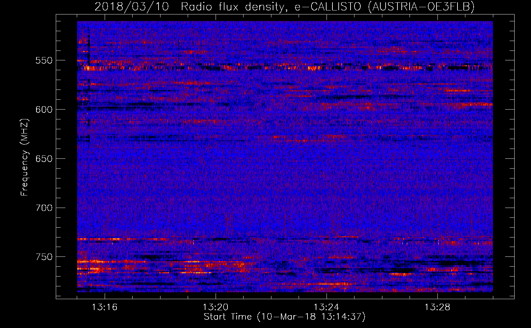This screenshot has width=531, height=328.
Task: Click the 13:20 time tick label
Action: click(216, 307)
